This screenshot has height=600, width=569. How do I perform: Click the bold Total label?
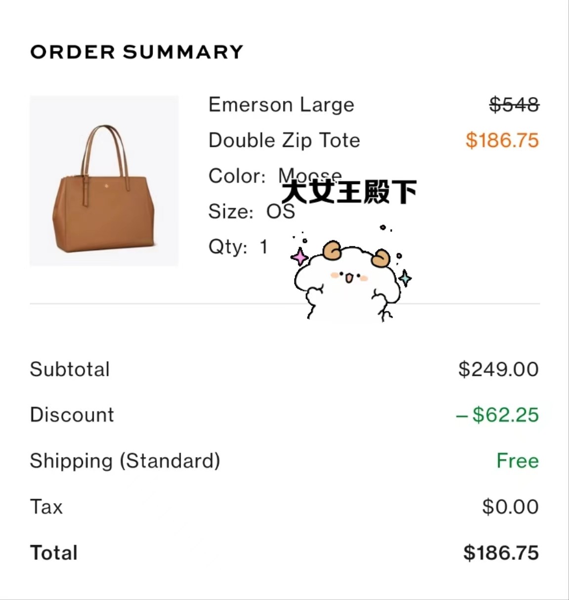tap(54, 553)
